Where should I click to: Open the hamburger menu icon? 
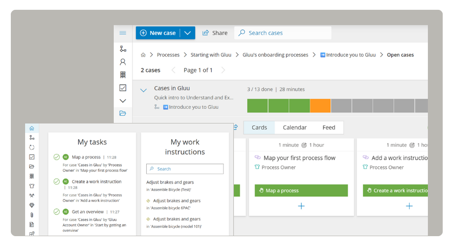(x=123, y=32)
